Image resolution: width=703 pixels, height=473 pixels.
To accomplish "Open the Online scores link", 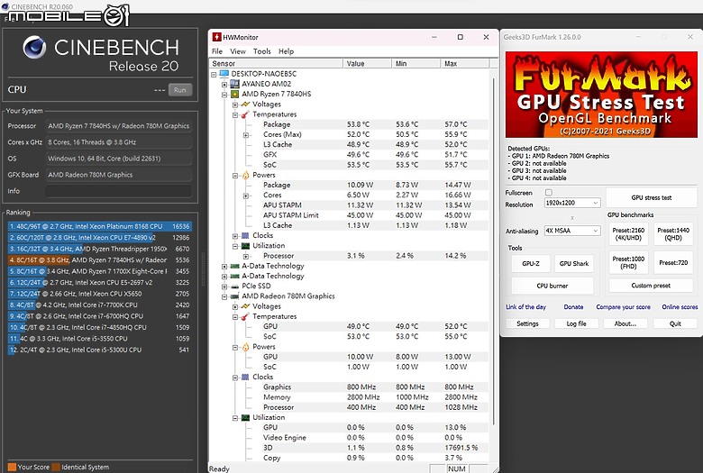I will point(680,306).
